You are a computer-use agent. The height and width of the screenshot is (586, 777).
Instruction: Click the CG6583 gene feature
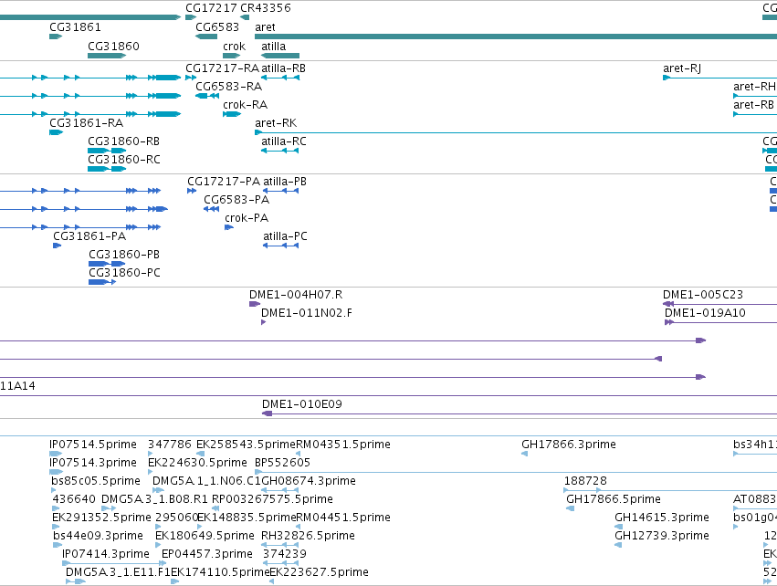[x=206, y=37]
